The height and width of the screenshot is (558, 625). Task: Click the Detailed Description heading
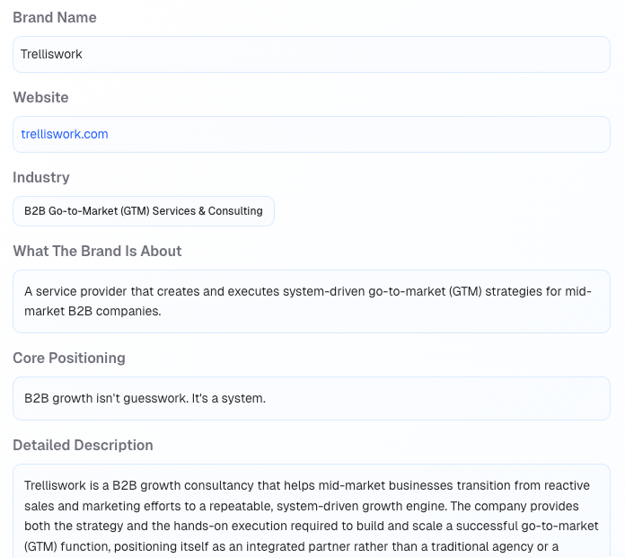click(x=83, y=445)
